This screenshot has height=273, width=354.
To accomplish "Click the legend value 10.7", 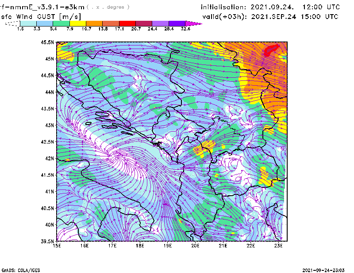I will (x=86, y=29).
